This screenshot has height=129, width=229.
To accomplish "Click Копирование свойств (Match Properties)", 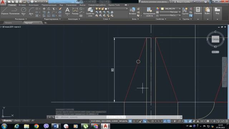I will [x=149, y=12].
